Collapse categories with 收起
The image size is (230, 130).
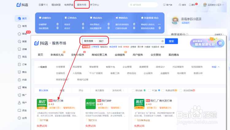[x=216, y=67]
